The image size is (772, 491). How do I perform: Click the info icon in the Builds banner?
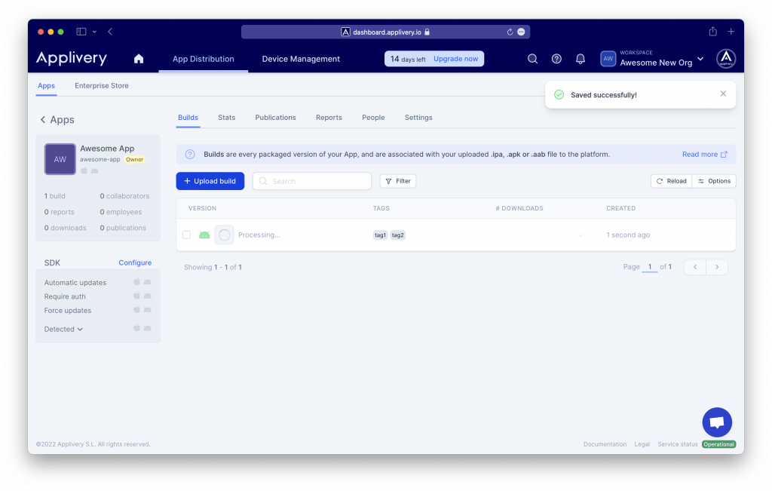click(190, 154)
